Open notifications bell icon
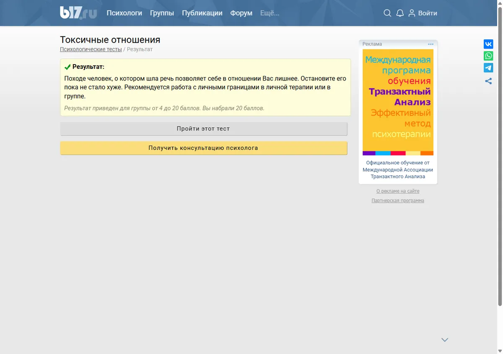503x354 pixels. click(400, 13)
